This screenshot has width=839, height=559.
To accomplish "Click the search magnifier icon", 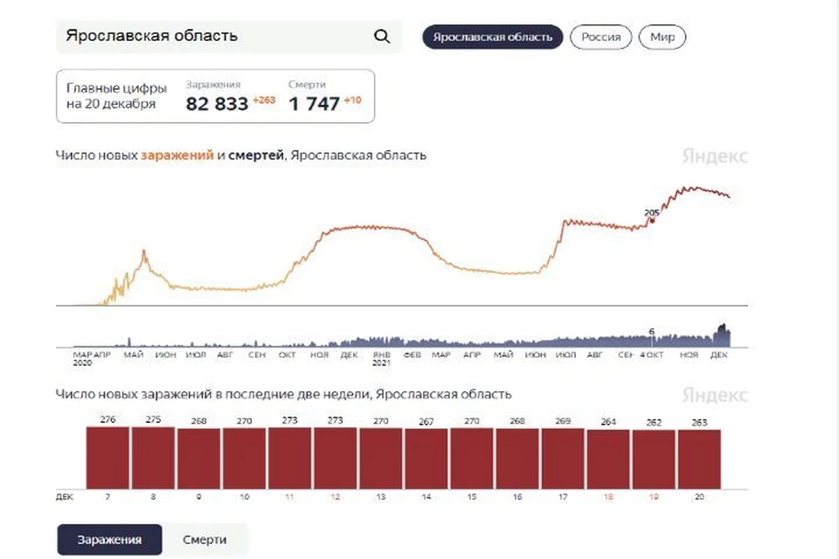I will 382,37.
